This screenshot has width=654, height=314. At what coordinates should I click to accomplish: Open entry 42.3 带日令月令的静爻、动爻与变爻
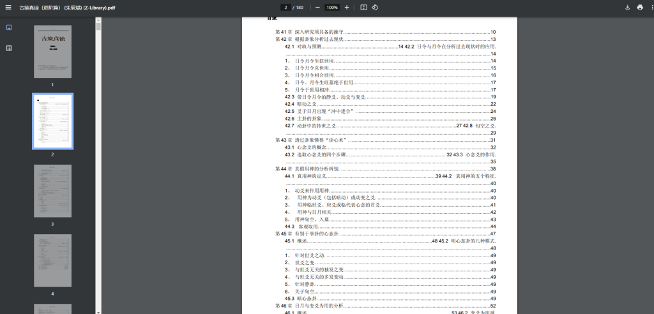pyautogui.click(x=390, y=97)
